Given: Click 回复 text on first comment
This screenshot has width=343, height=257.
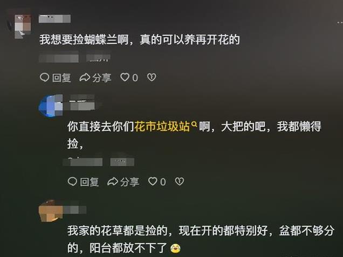Looking at the screenshot, I should tap(61, 78).
